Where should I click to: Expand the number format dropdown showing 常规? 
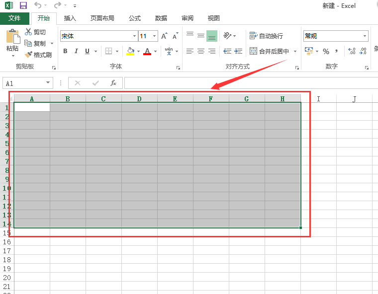365,36
